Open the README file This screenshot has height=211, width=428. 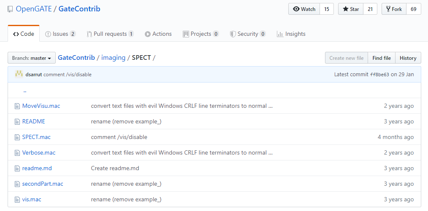click(x=34, y=121)
